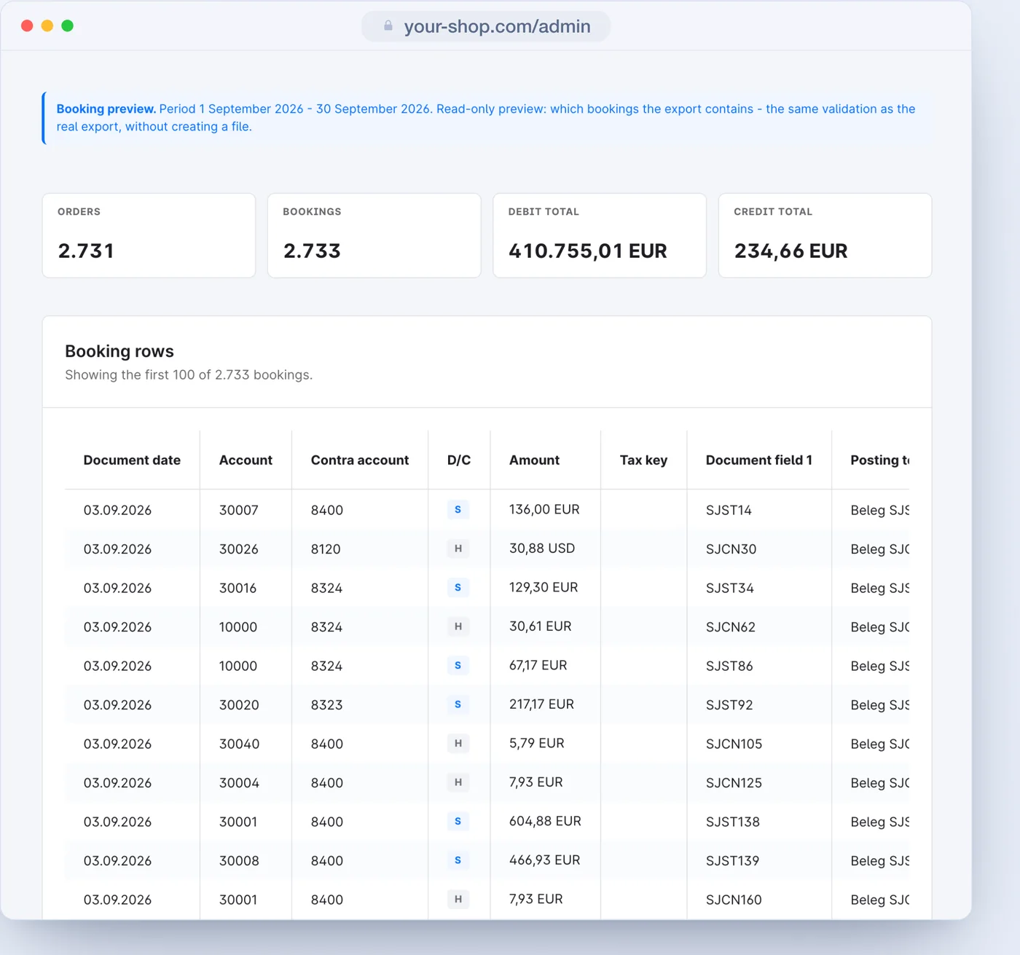Viewport: 1020px width, 955px height.
Task: Click the S badge in SJST34 row
Action: [458, 588]
